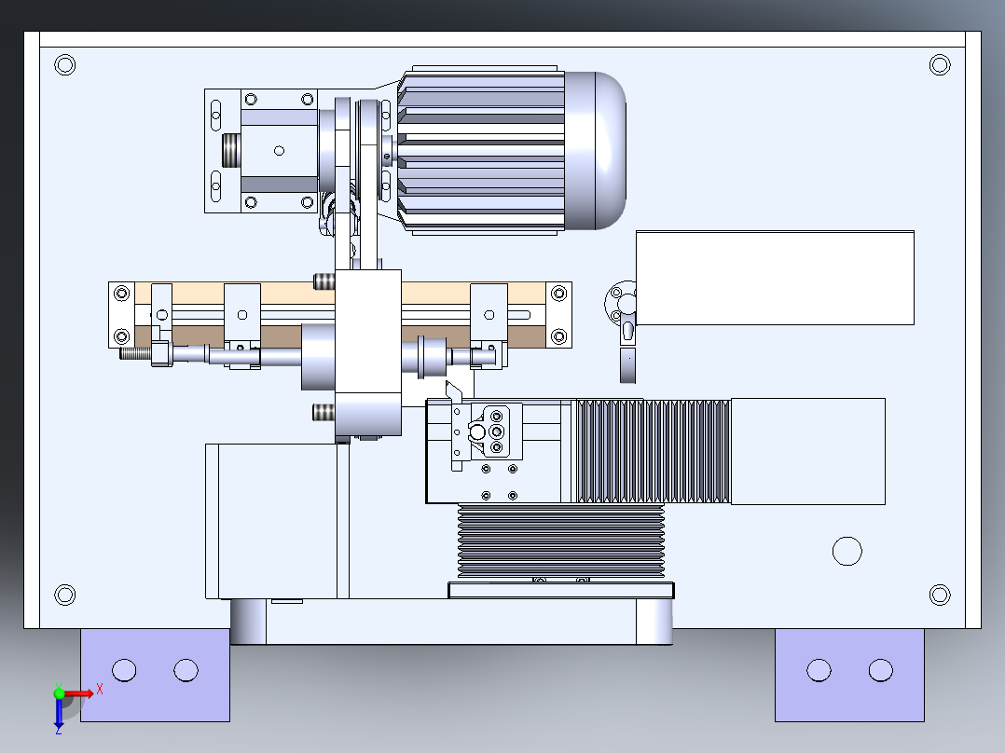Viewport: 1005px width, 753px height.
Task: Select the horizontal bellows cover
Action: click(654, 451)
